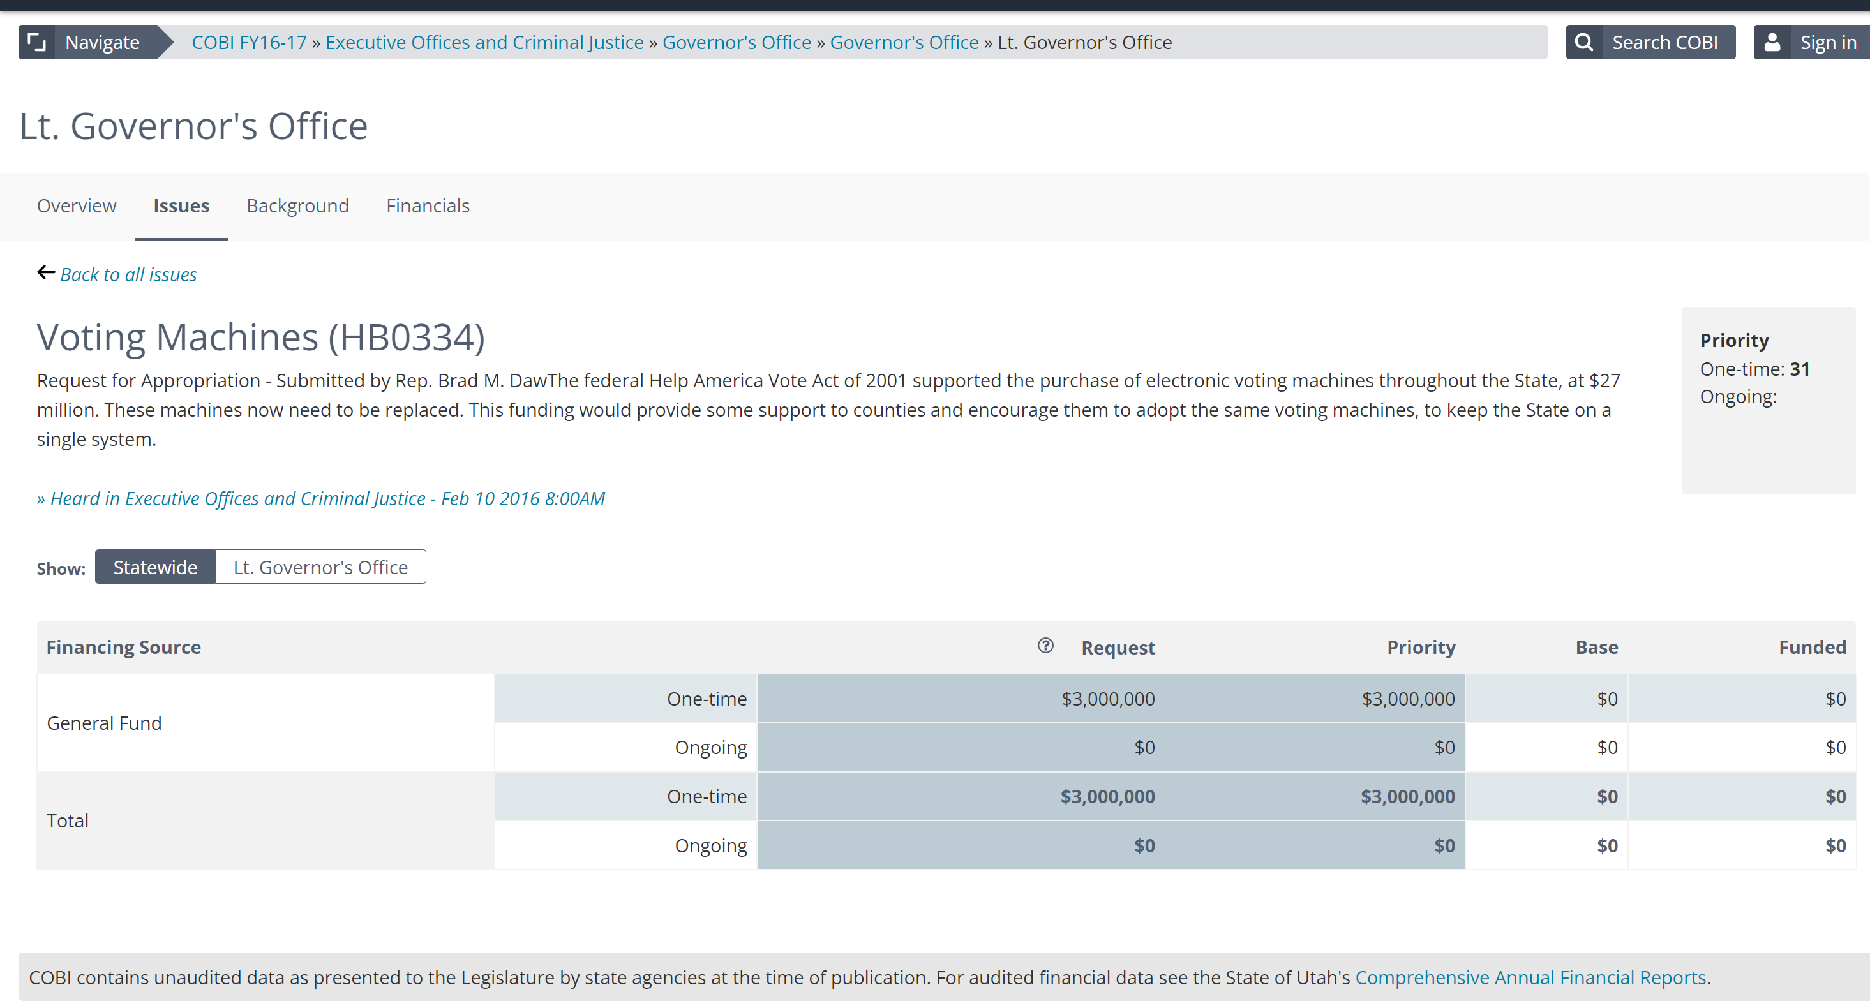Go to Executive Offices and Criminal Justice breadcrumb
The image size is (1870, 1001).
point(484,42)
